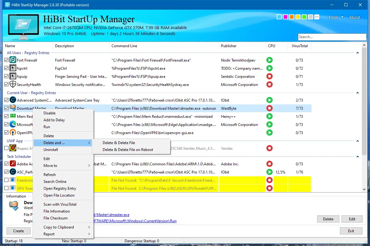370x246 pixels.
Task: Click the green running icon for ASC_Perf
Action: (x=270, y=172)
